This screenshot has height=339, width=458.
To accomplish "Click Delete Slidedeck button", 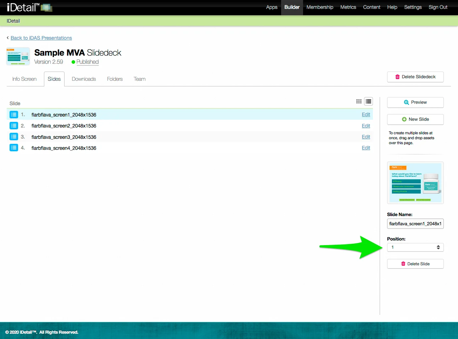I will coord(415,77).
